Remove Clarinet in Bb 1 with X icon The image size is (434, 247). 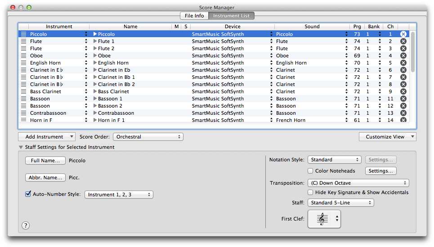tap(403, 77)
